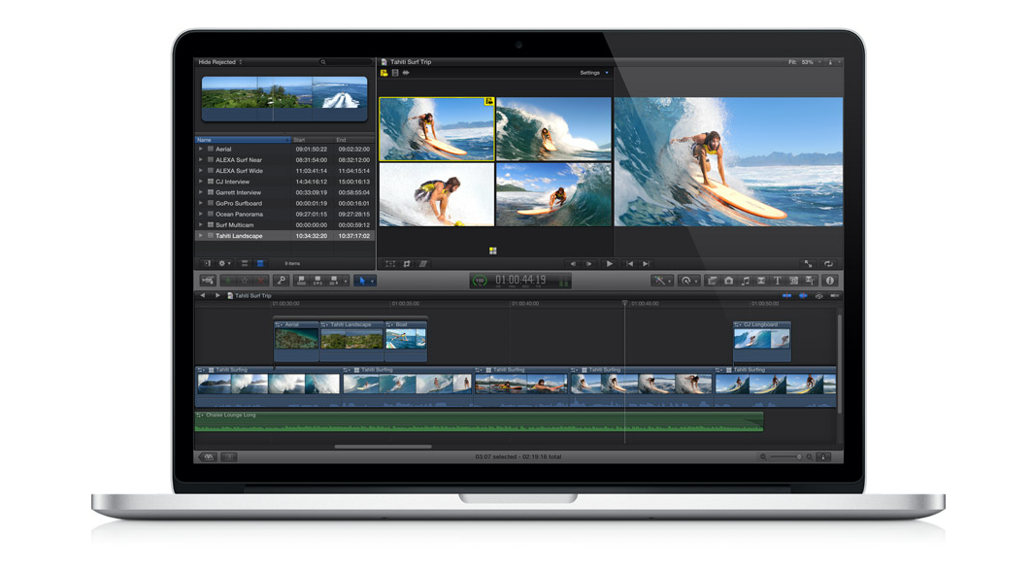This screenshot has height=570, width=1034.
Task: Open the generators browser
Action: (x=794, y=281)
